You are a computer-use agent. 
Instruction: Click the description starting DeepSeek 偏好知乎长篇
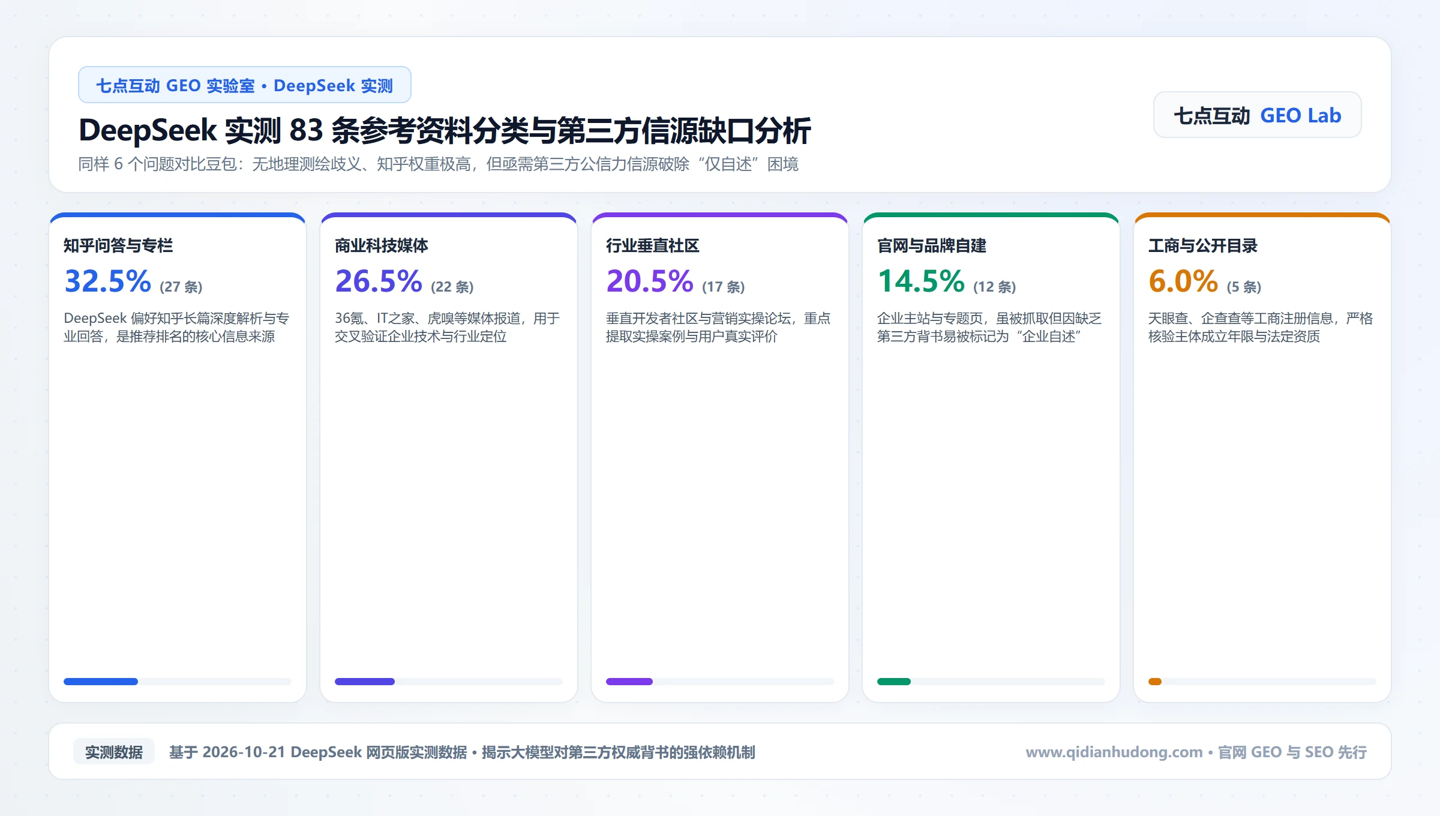pyautogui.click(x=176, y=327)
